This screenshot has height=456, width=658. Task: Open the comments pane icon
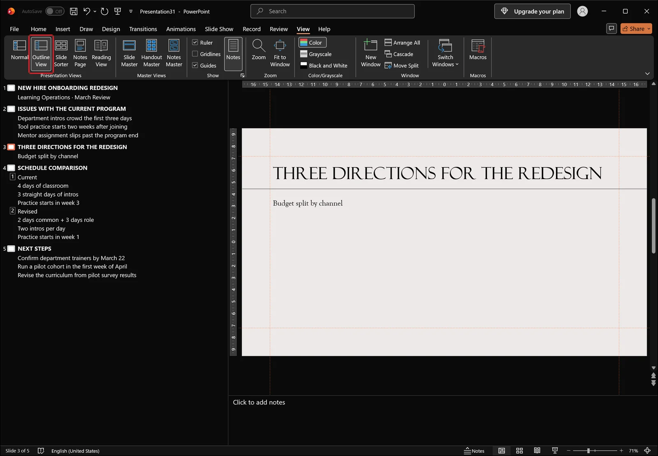(612, 28)
